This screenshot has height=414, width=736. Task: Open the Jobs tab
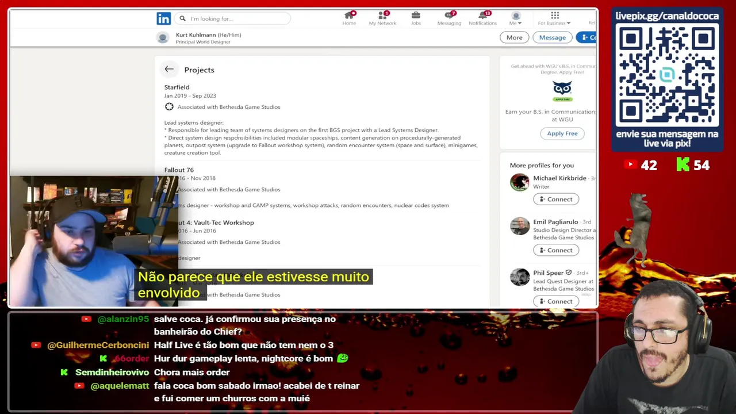[x=416, y=18]
